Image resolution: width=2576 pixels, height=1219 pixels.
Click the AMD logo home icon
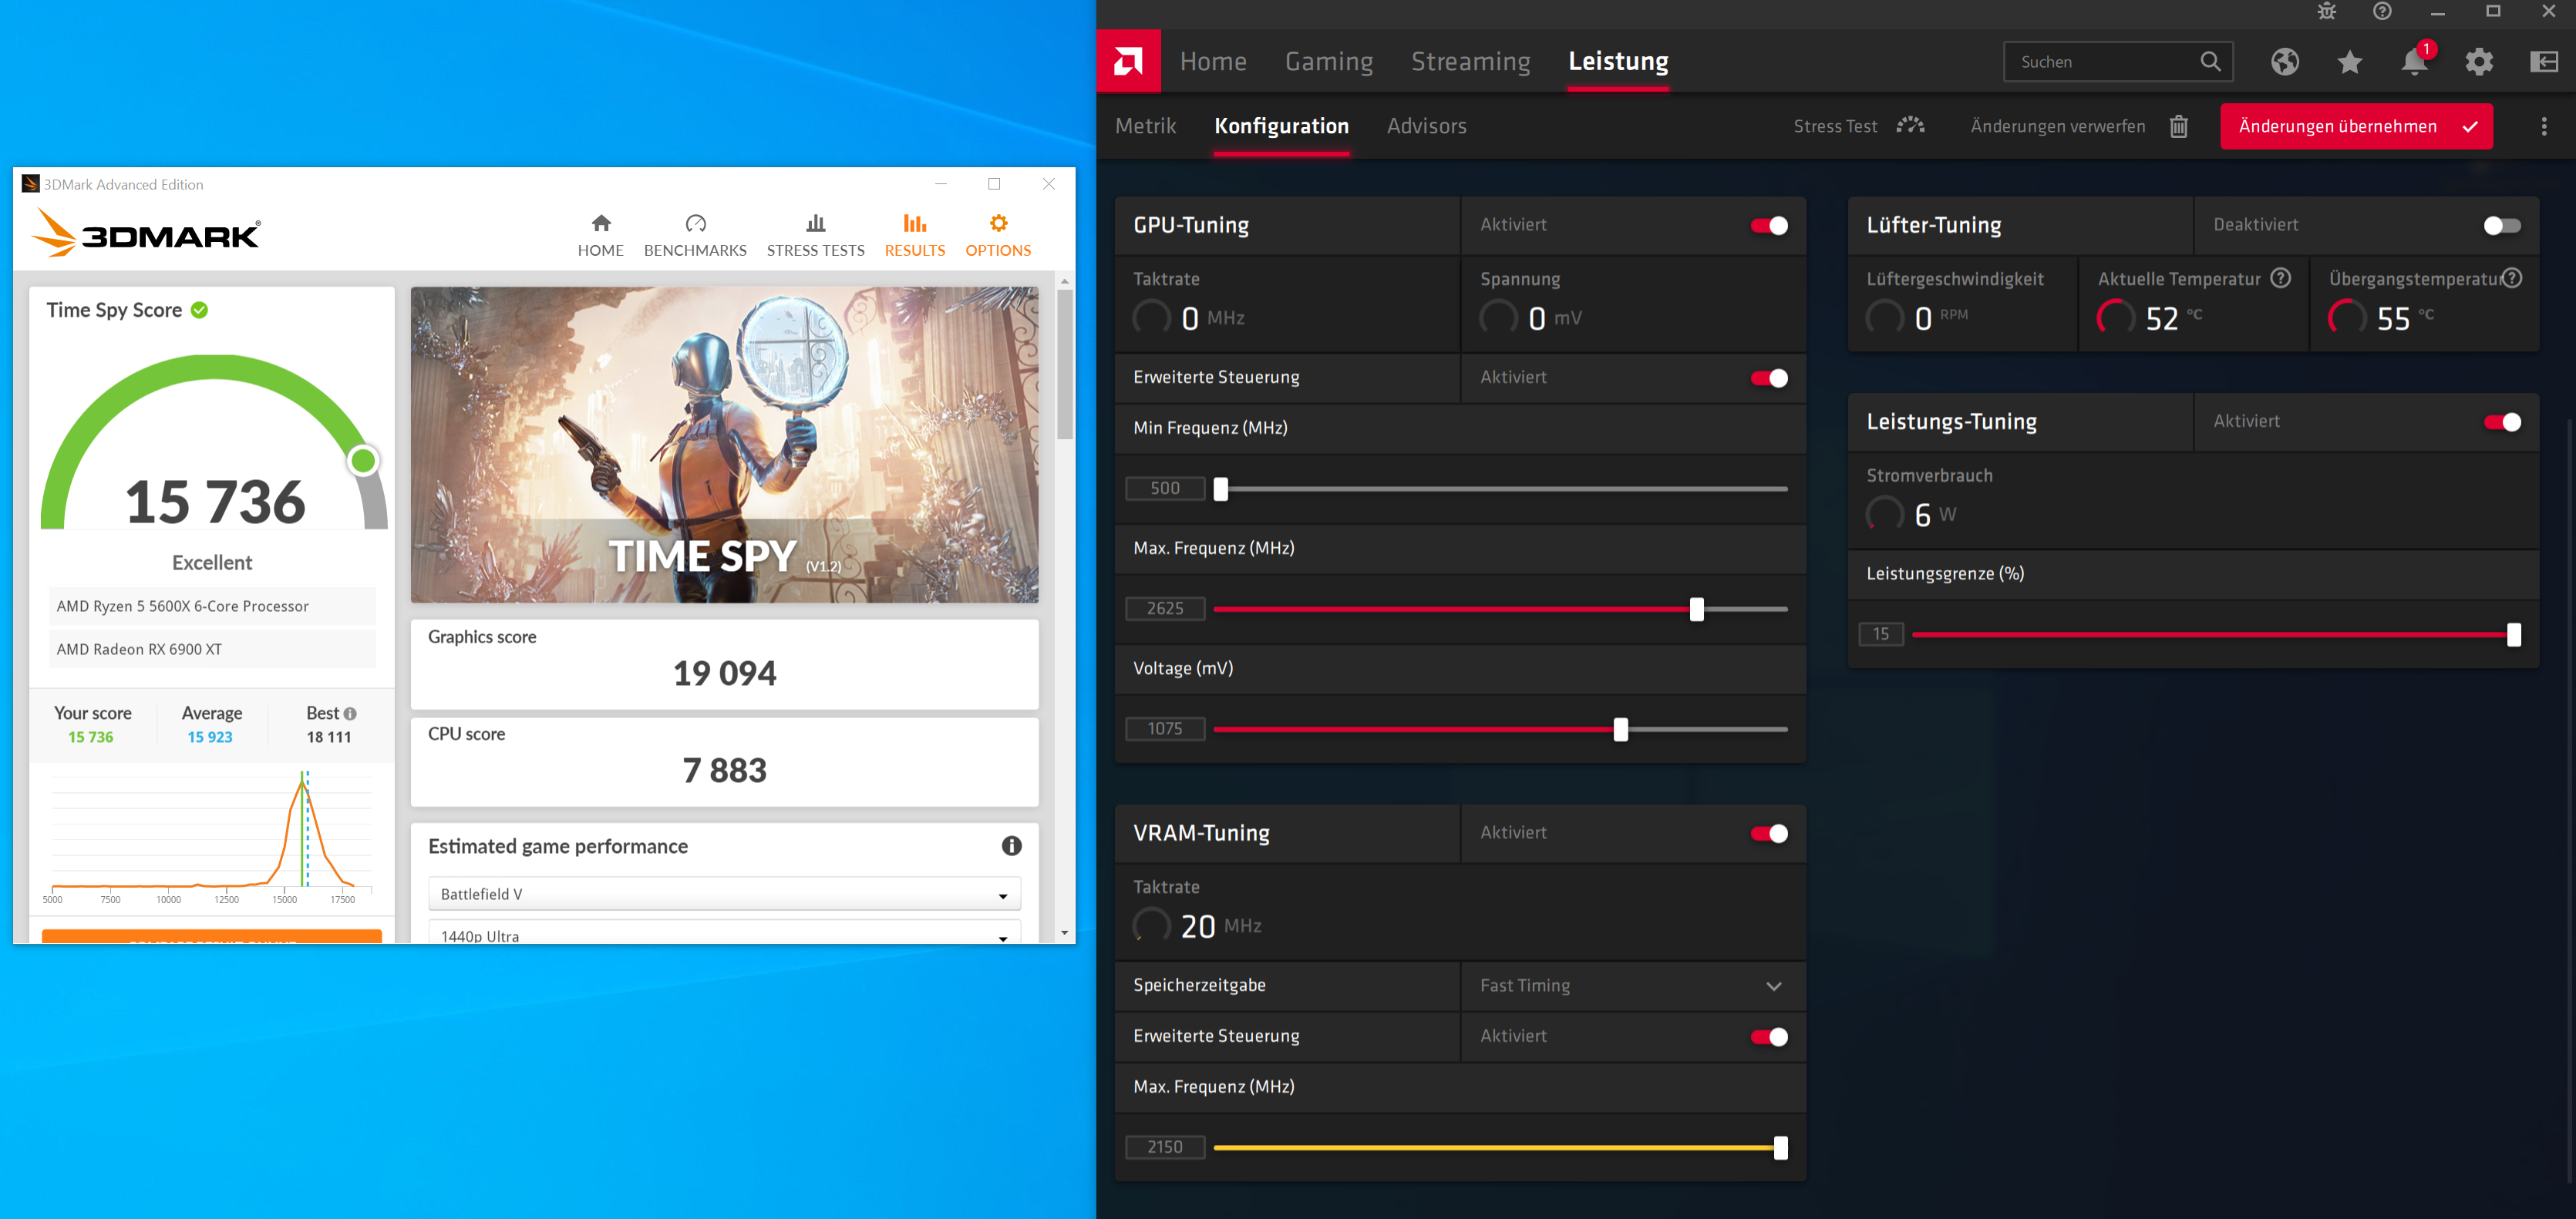tap(1128, 62)
